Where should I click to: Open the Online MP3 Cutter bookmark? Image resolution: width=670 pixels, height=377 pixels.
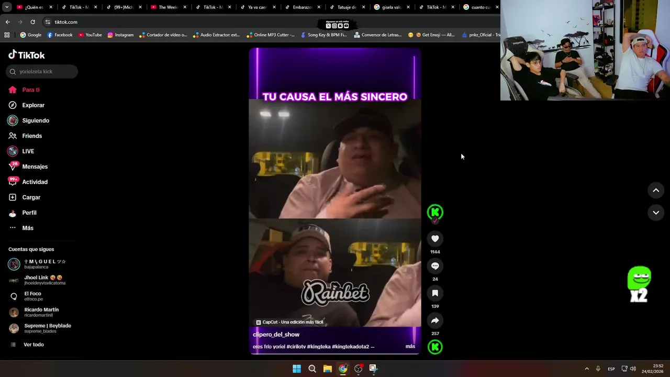pos(270,35)
